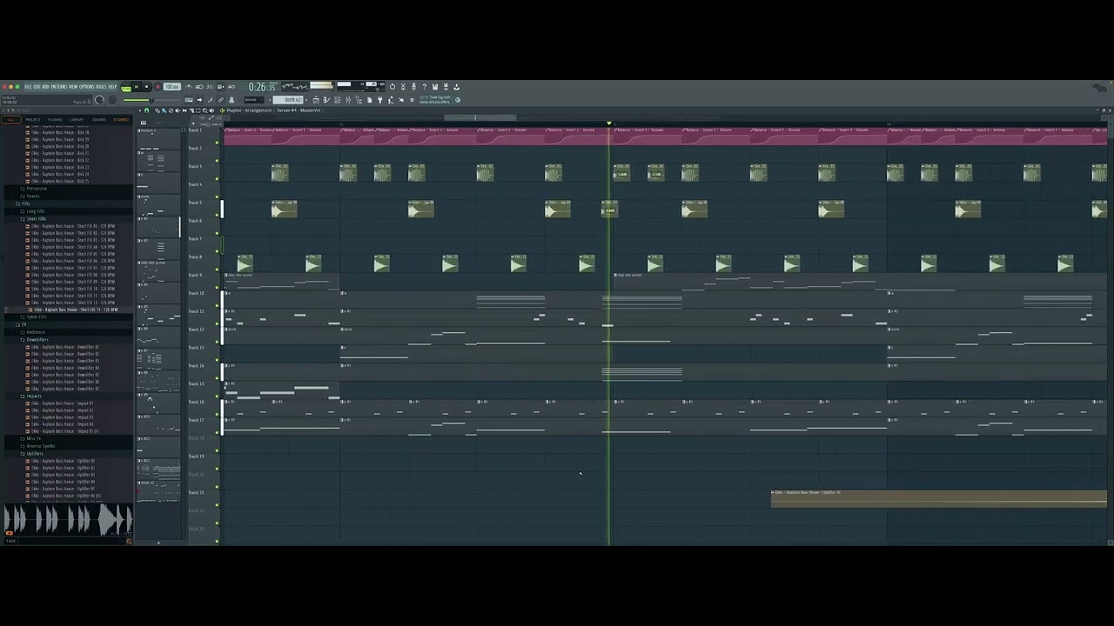Expand the Reverse Synths folder
This screenshot has height=626, width=1114.
coord(39,446)
